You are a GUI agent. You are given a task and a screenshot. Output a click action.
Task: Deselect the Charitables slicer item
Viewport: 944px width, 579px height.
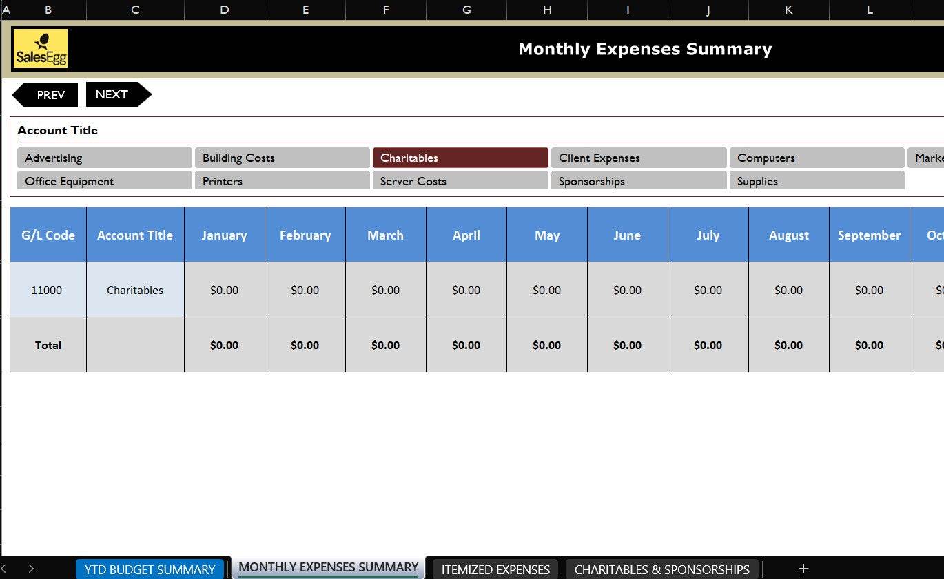[x=460, y=158]
